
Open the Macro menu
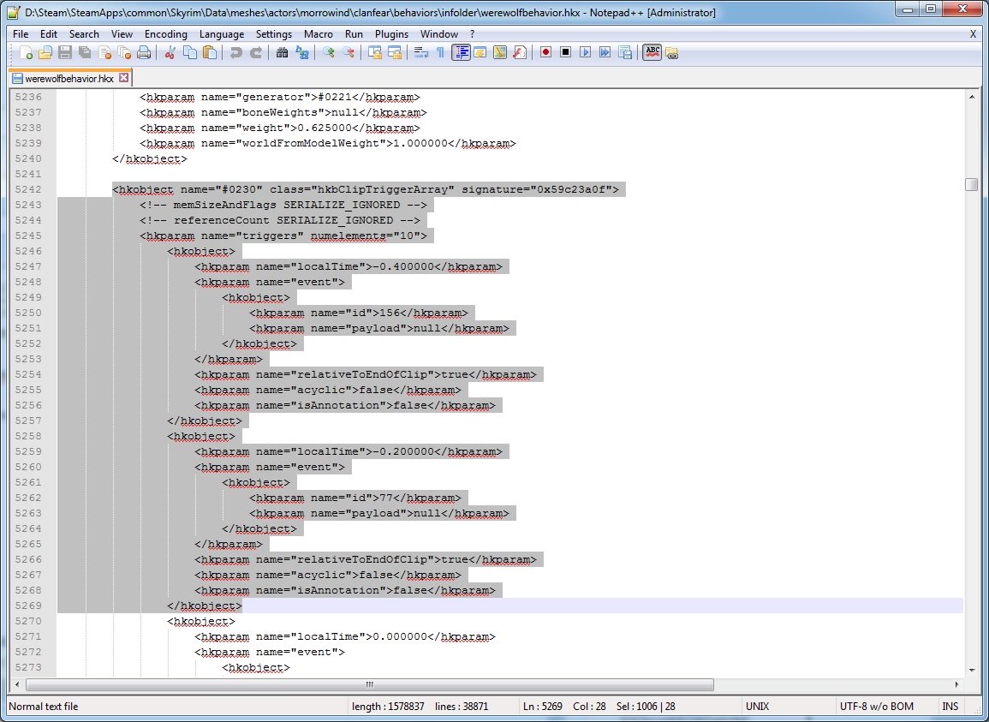(318, 34)
